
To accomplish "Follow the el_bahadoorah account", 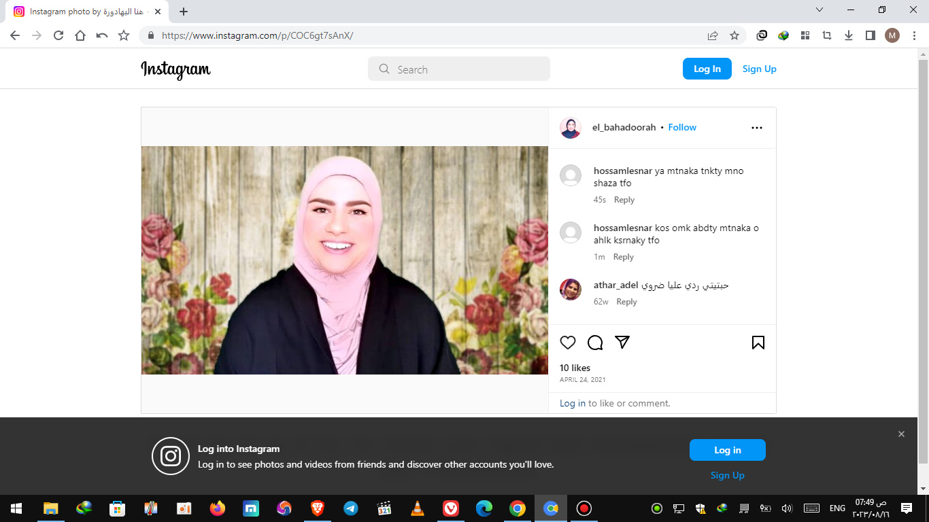I will tap(682, 127).
